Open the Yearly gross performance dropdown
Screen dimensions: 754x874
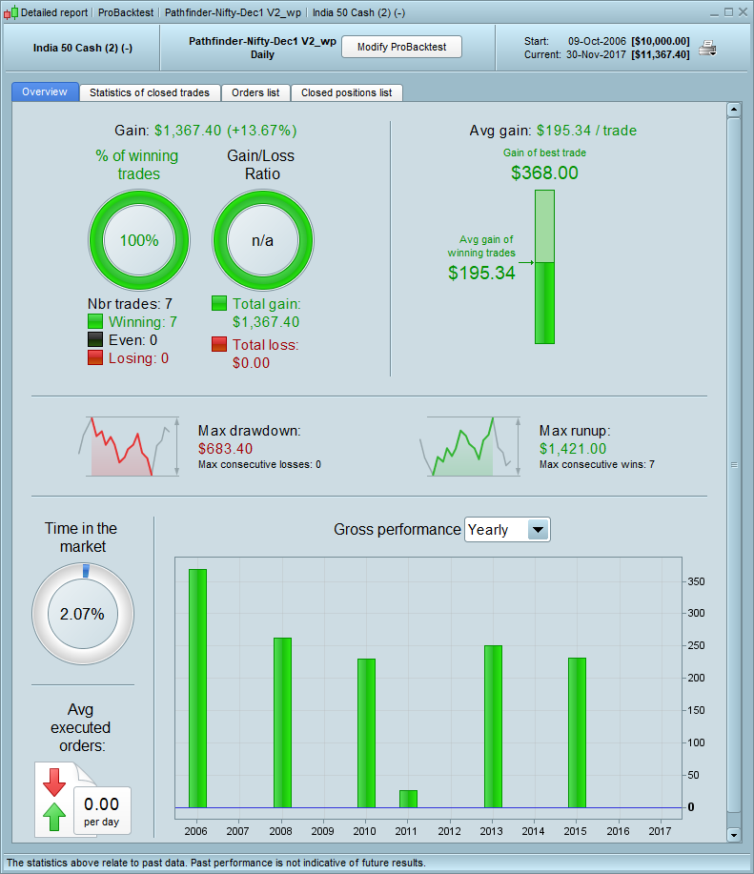(x=507, y=530)
